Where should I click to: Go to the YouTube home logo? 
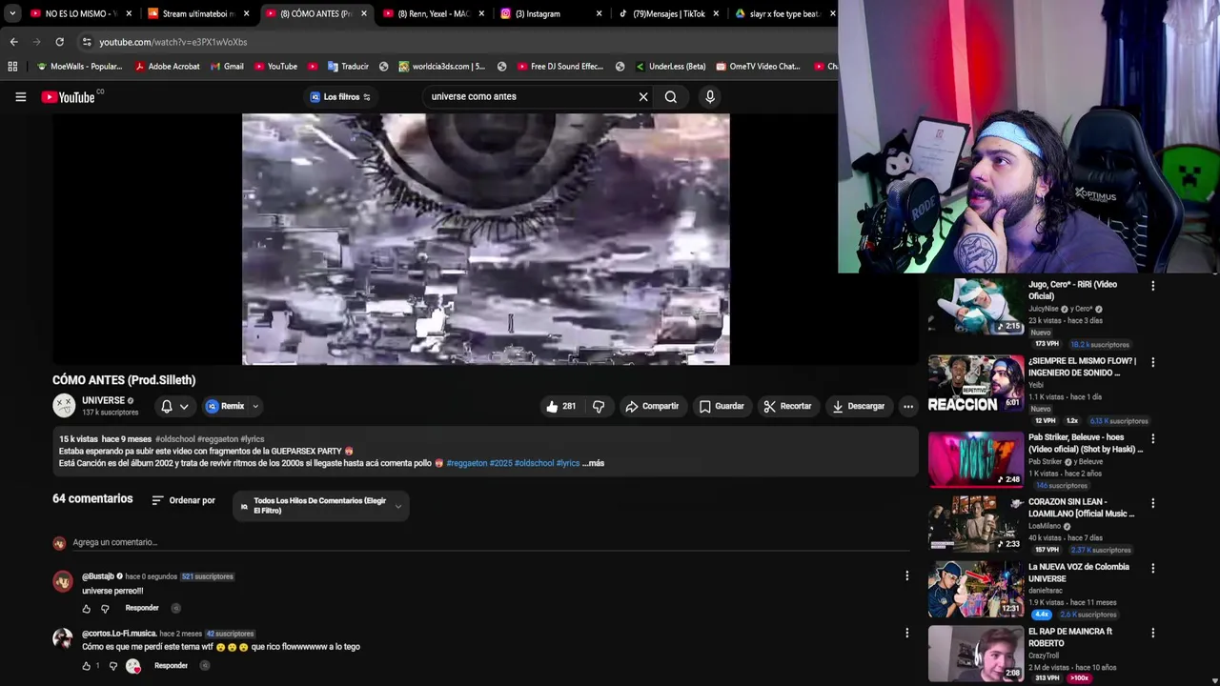click(x=69, y=96)
